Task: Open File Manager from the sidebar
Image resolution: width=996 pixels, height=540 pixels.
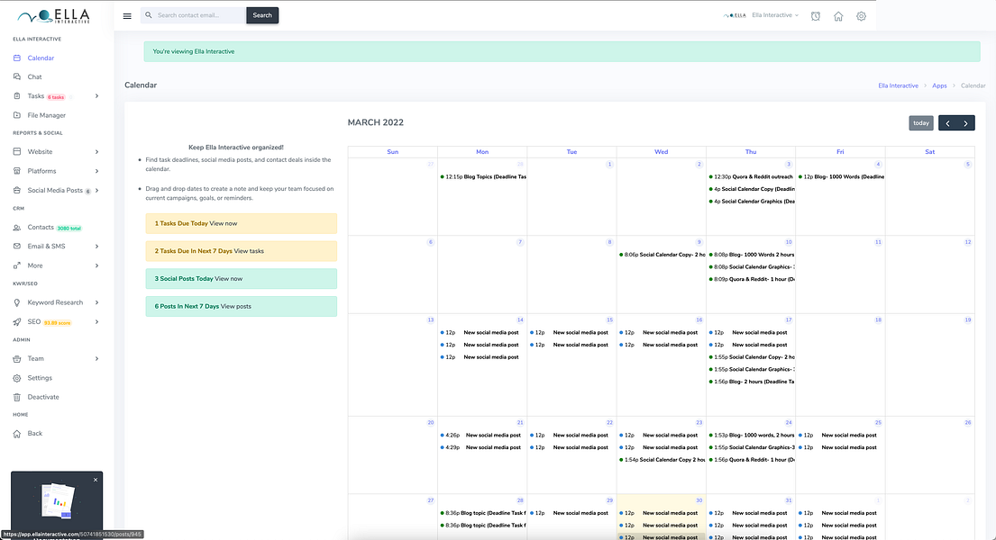Action: (x=46, y=115)
